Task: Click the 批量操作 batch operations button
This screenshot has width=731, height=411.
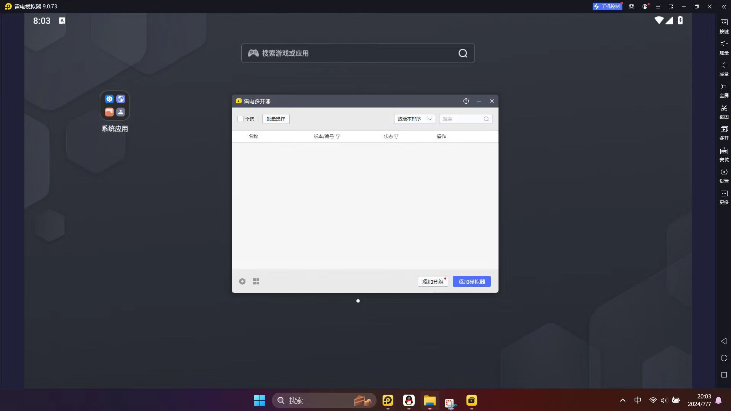Action: 276,119
